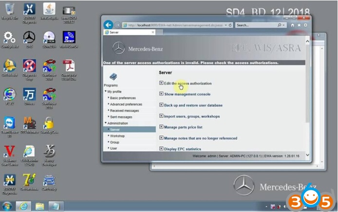Launch Xentry Developer shortcut

click(x=49, y=156)
